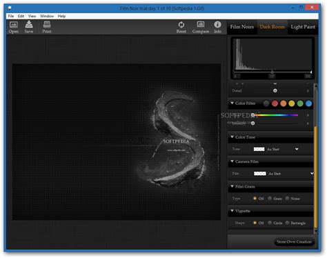Screen dimensions: 327x258
Task: Open the View menu
Action: pos(32,16)
